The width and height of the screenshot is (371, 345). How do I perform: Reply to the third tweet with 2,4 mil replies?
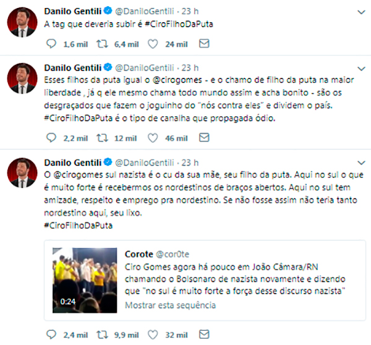pyautogui.click(x=51, y=334)
